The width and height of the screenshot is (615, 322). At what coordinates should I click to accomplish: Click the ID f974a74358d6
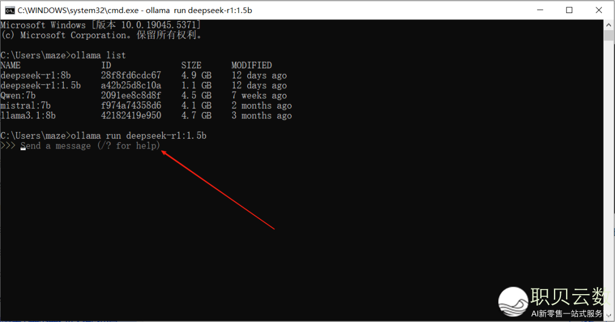(131, 105)
